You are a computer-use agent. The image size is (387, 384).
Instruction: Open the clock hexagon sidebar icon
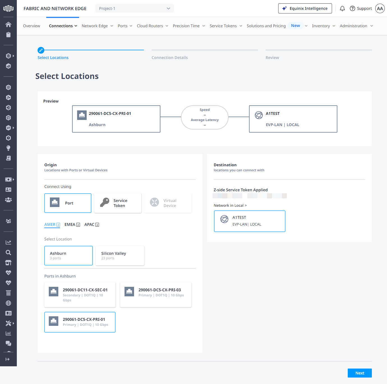(8, 138)
